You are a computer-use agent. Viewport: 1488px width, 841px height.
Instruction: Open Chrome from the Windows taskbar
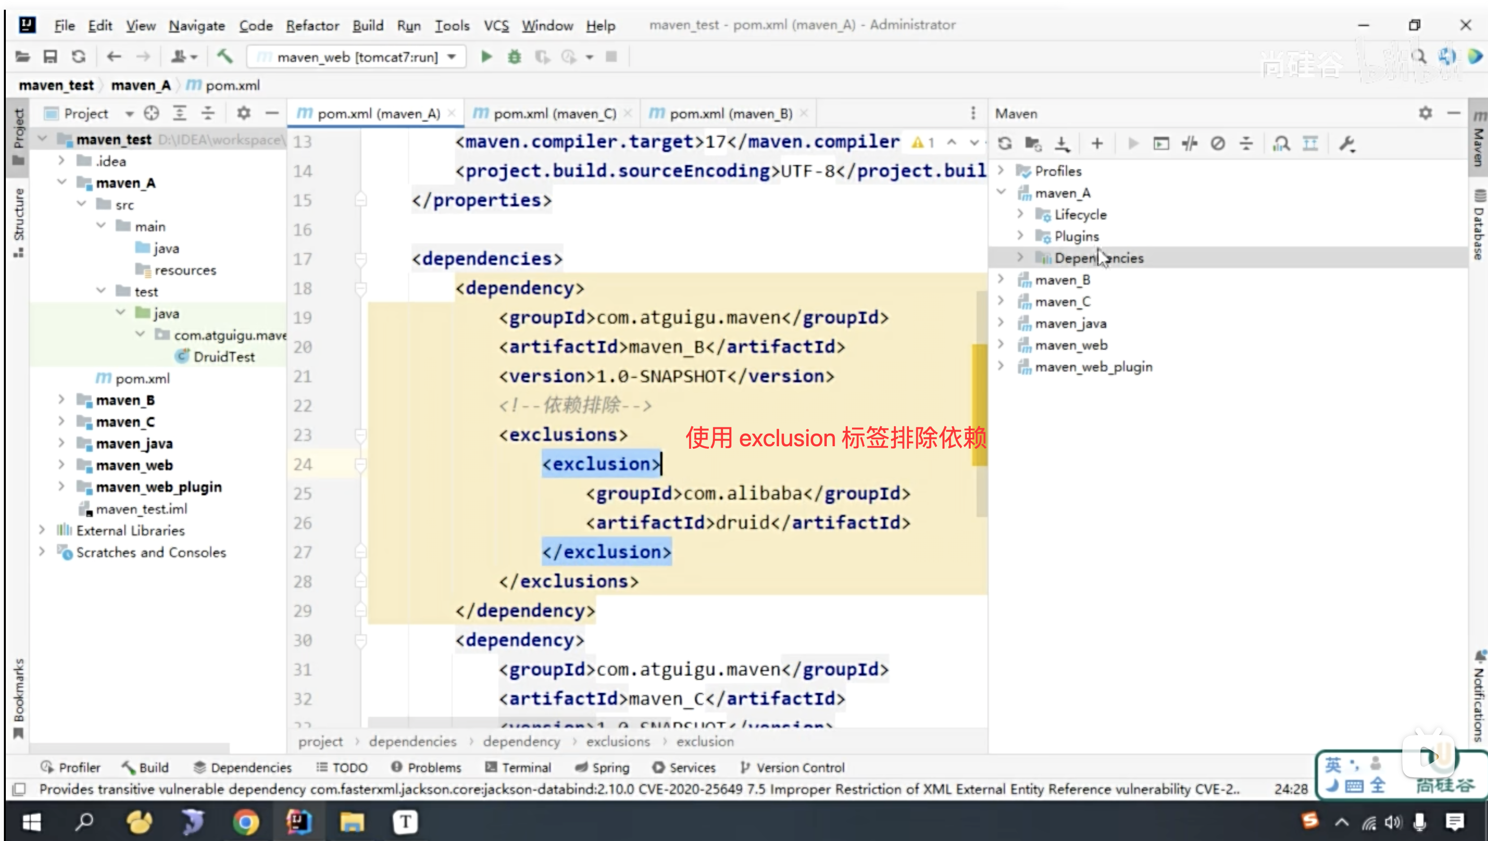(x=246, y=822)
